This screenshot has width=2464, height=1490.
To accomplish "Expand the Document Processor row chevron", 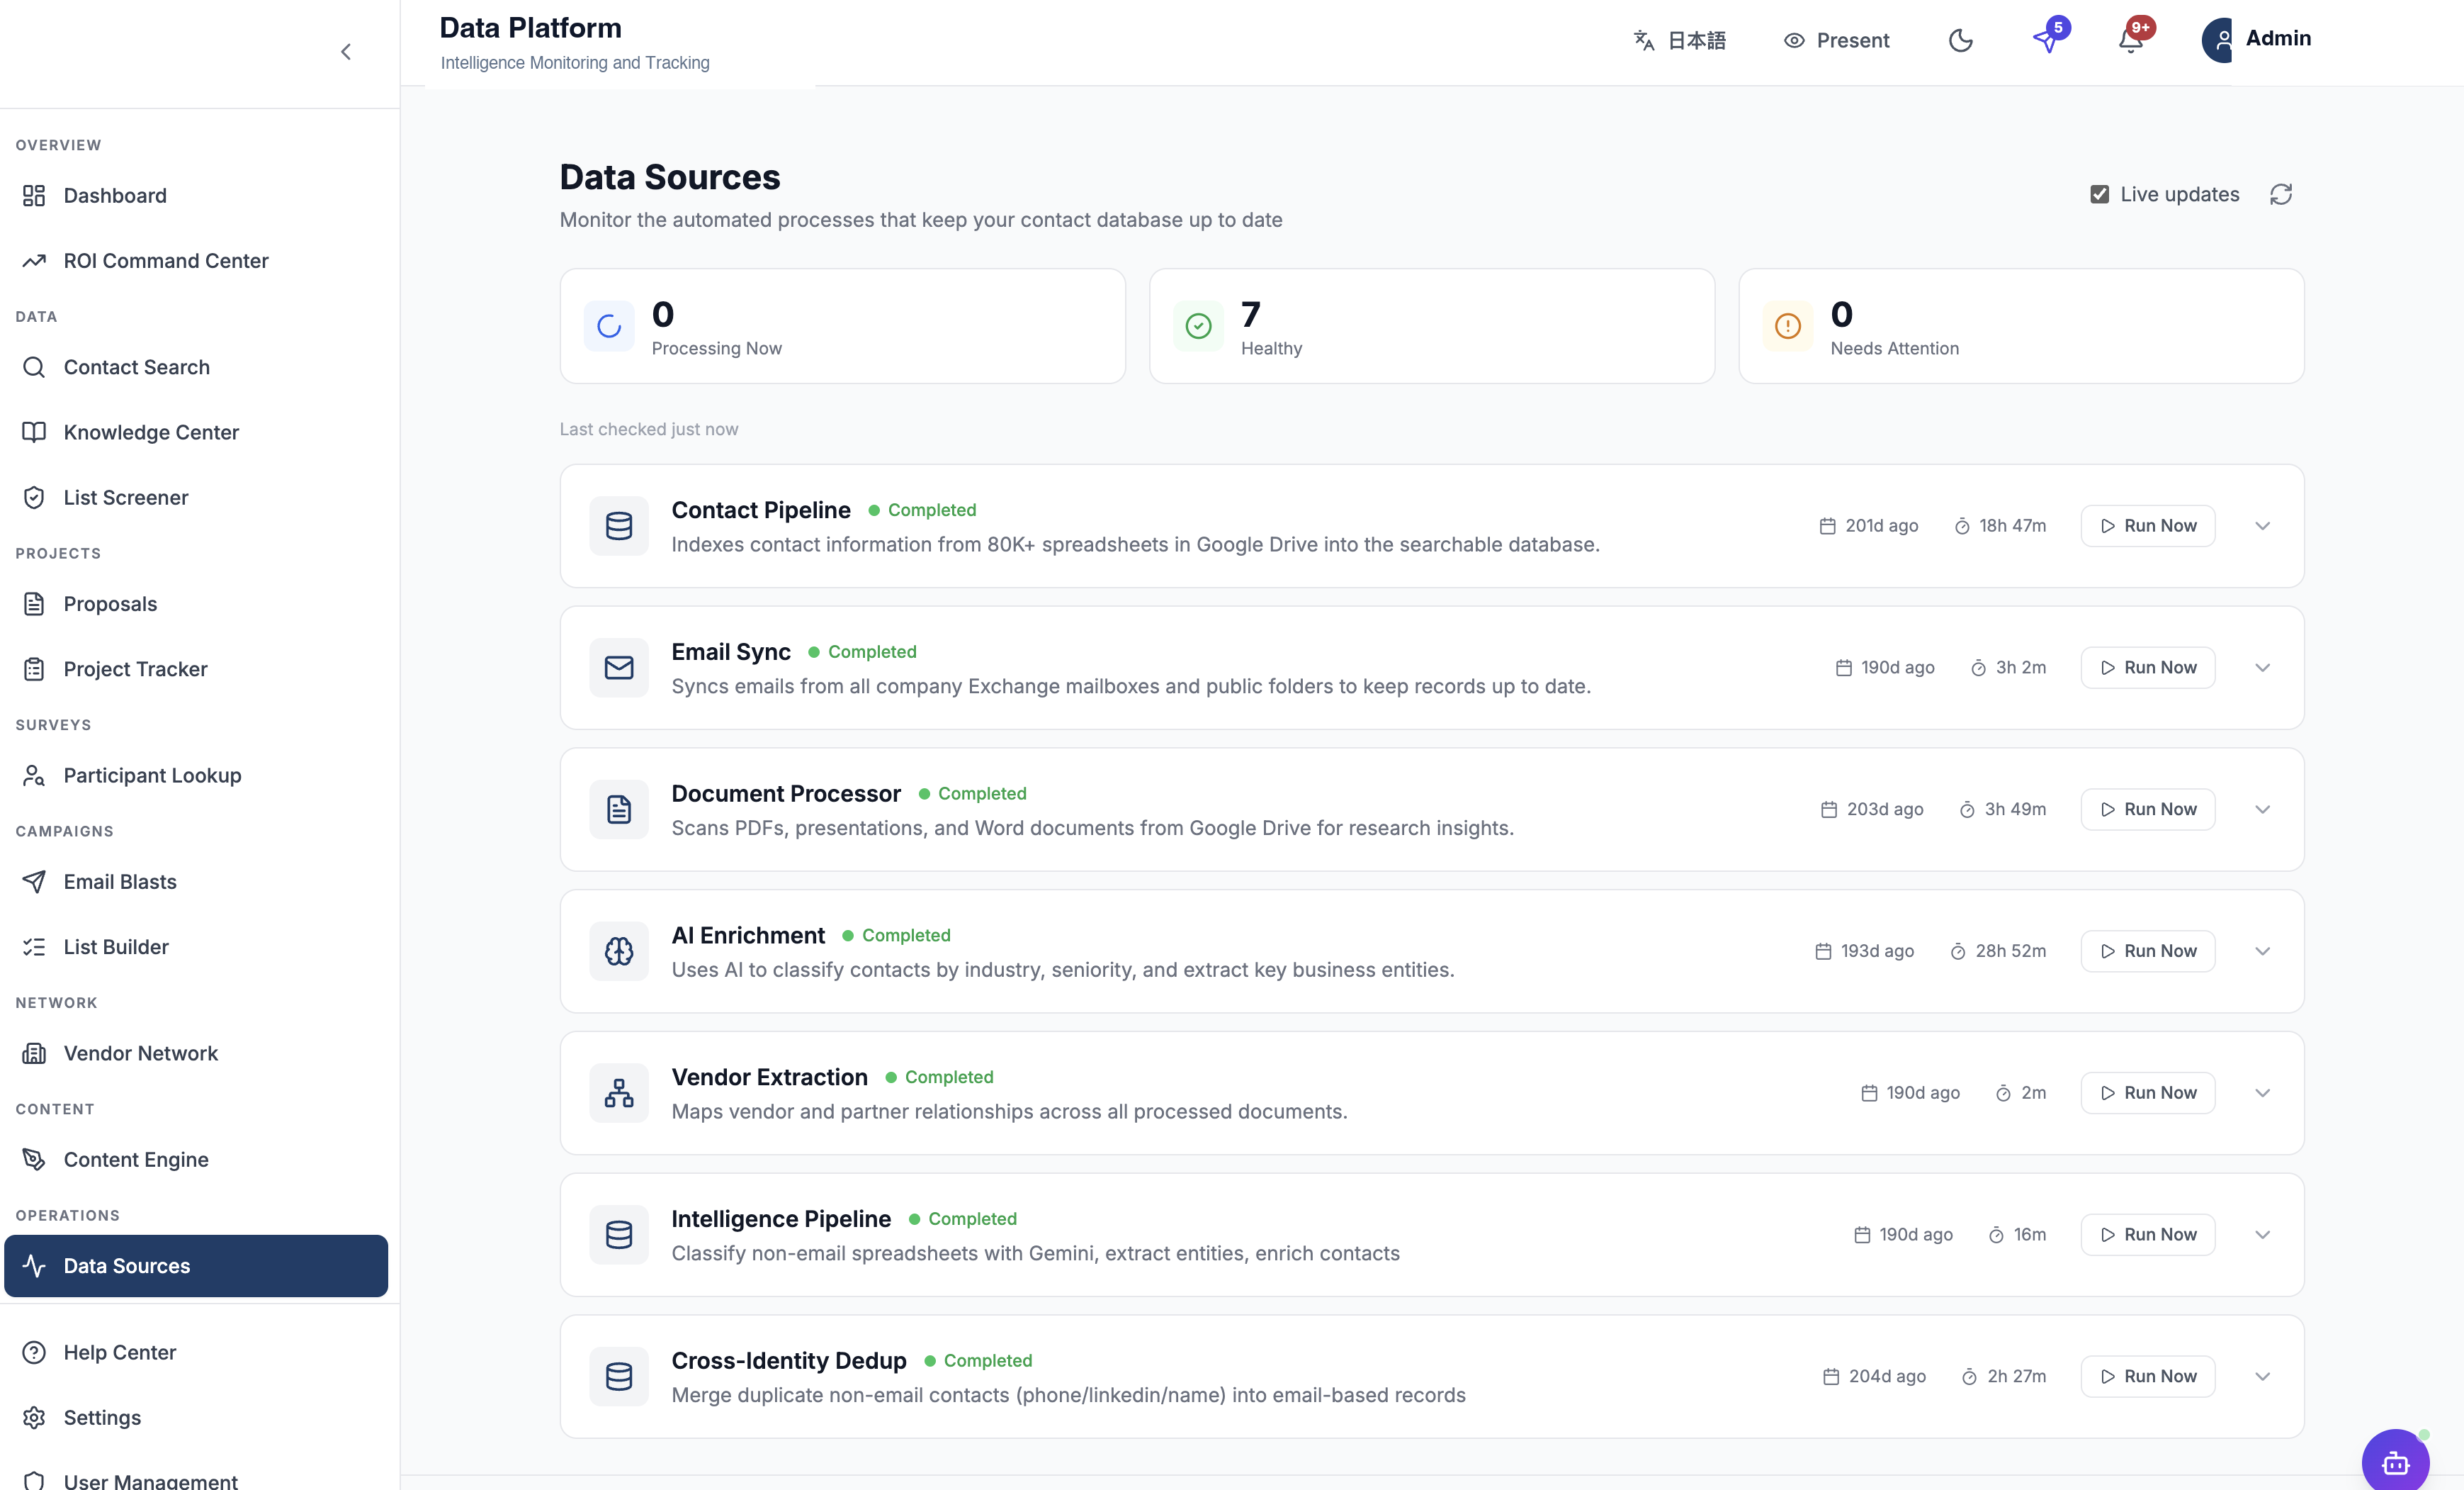I will pyautogui.click(x=2263, y=810).
